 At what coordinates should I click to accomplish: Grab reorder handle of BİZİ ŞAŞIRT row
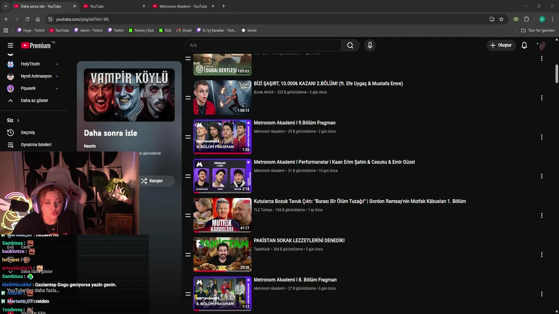point(188,98)
